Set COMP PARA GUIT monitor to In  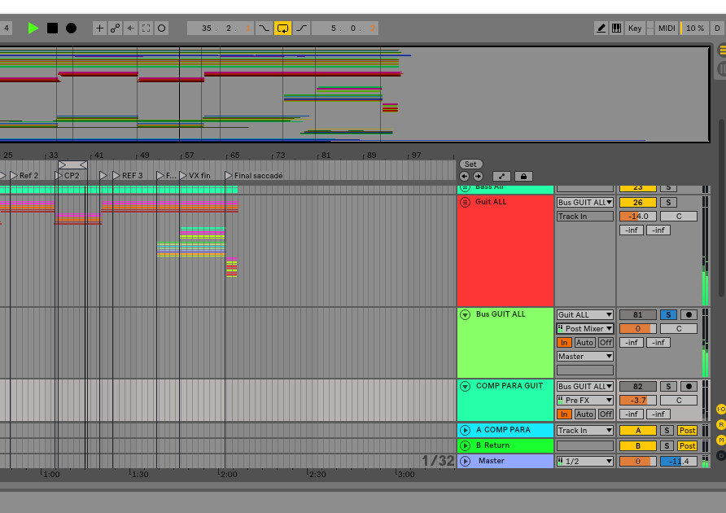coord(564,414)
